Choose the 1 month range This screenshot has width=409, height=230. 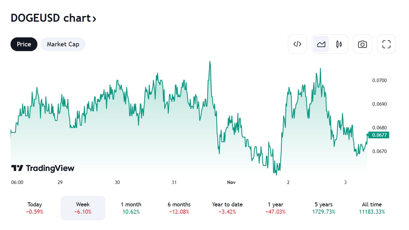pos(131,208)
